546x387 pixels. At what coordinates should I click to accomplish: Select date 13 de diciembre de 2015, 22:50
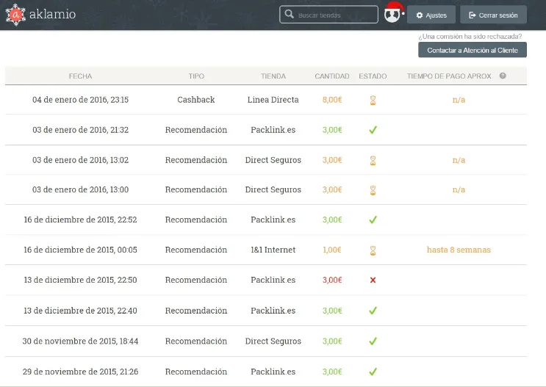pyautogui.click(x=80, y=280)
